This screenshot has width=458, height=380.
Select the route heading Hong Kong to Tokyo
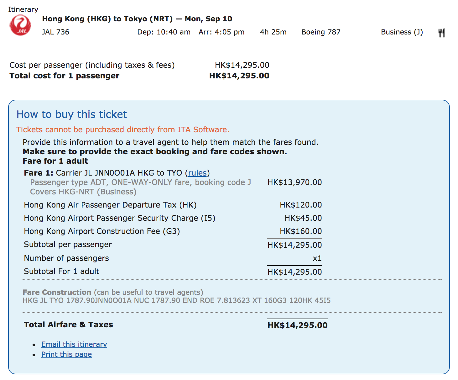coord(137,19)
